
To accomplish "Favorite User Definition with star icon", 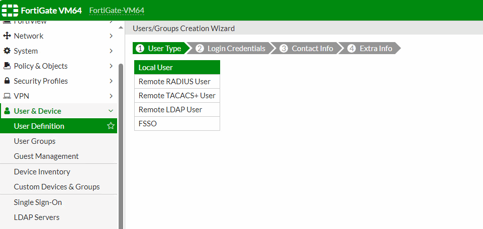I will point(111,126).
